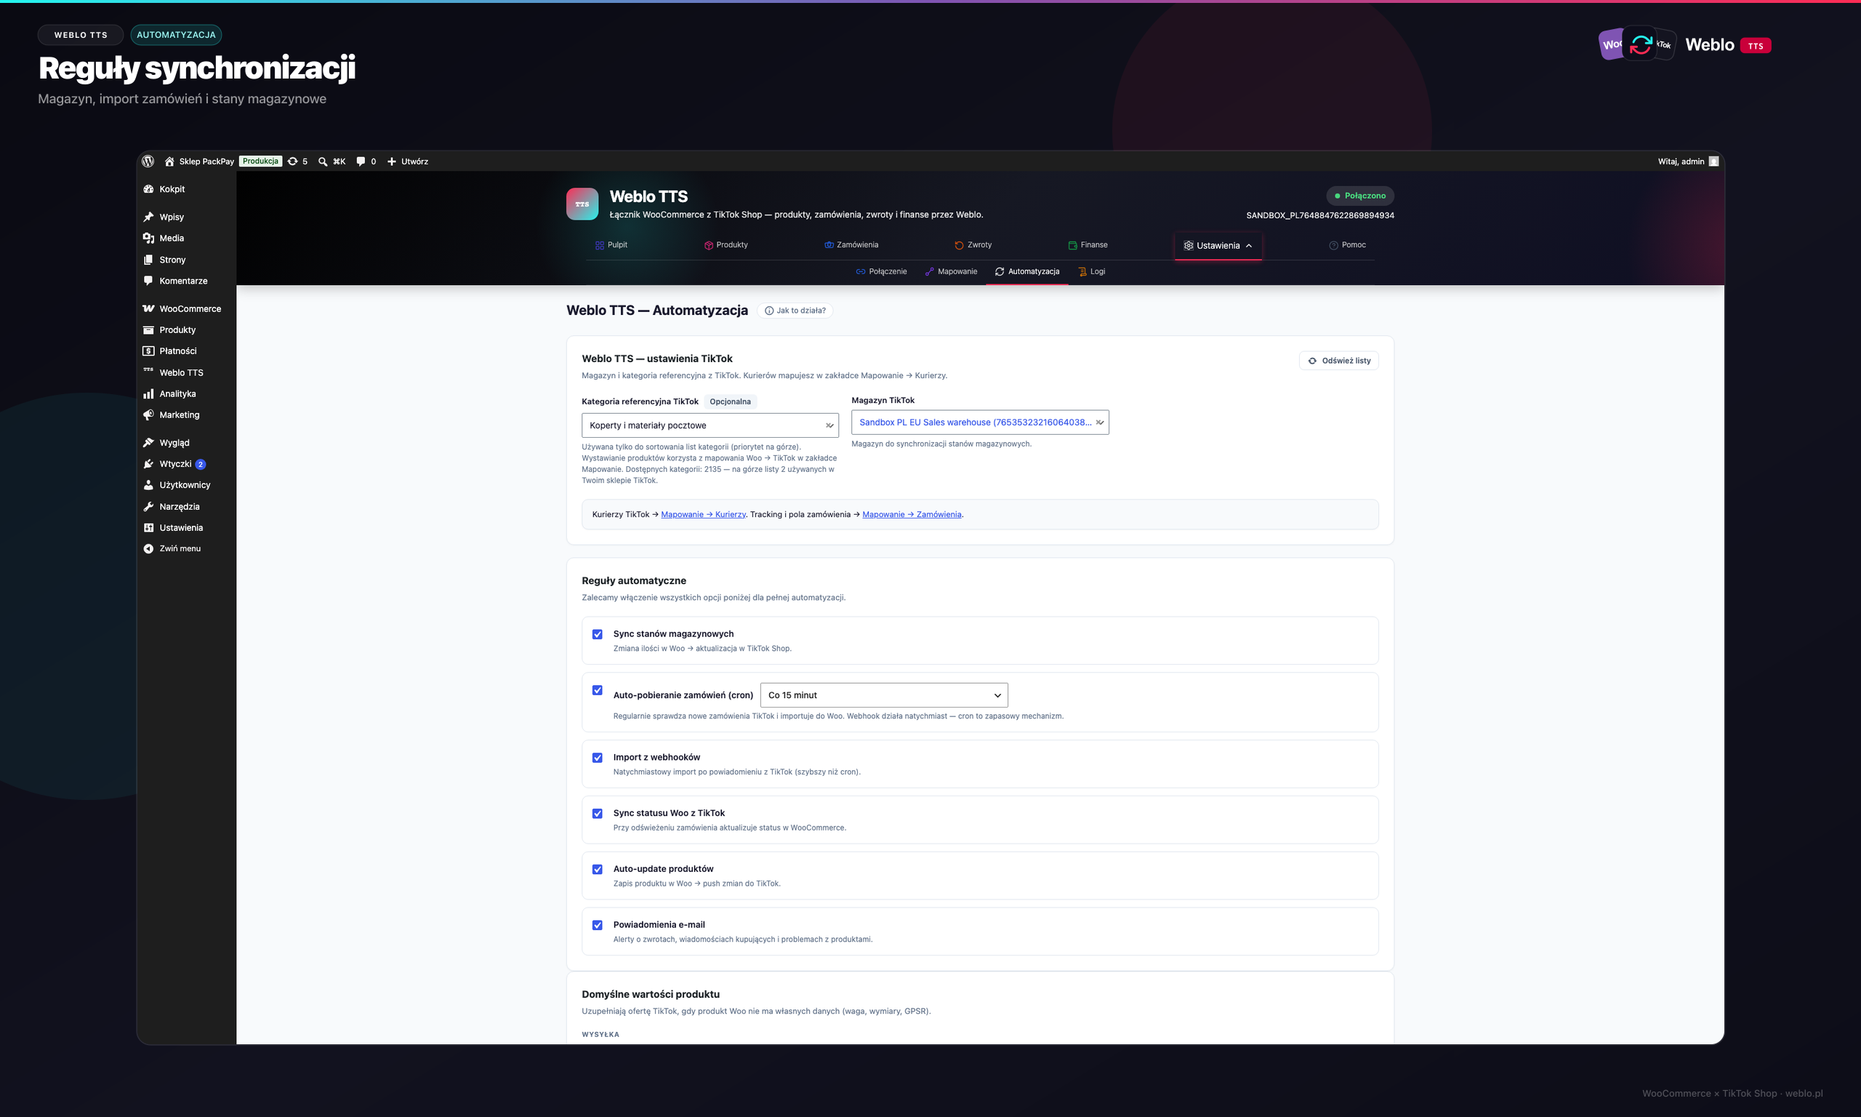Click the WooCommerce logo icon in sidebar
This screenshot has width=1861, height=1117.
click(x=148, y=308)
